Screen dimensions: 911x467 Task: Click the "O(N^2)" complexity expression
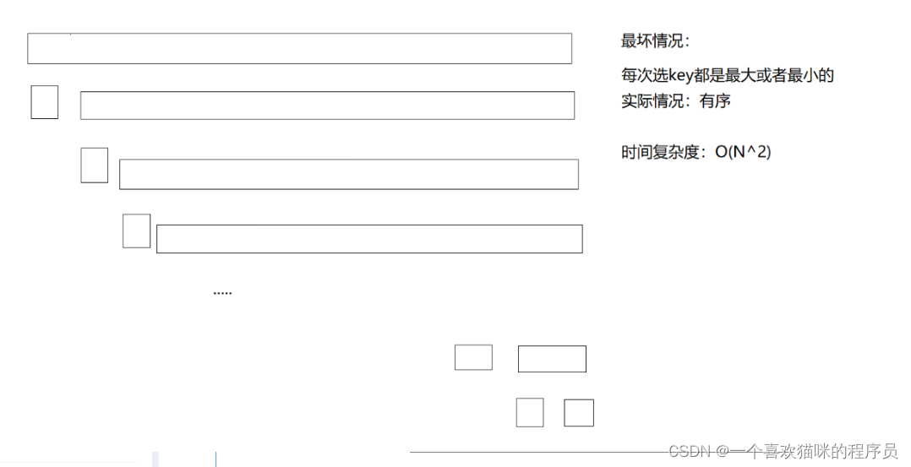click(x=743, y=153)
